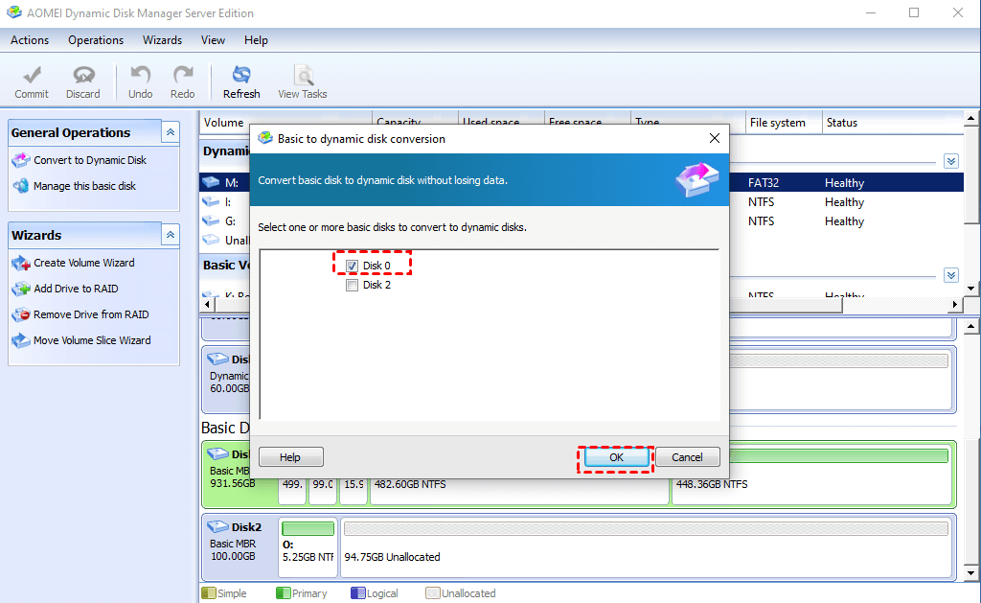Click the AOMEI app icon in title bar
Image resolution: width=981 pixels, height=603 pixels.
coord(13,12)
